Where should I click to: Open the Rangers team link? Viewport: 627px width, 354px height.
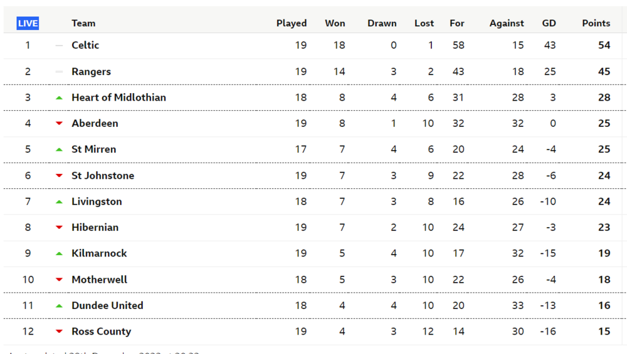click(91, 71)
